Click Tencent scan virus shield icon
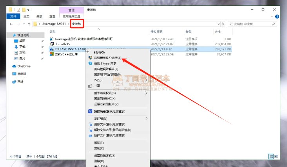This screenshot has height=167, width=287. pyautogui.click(x=90, y=111)
